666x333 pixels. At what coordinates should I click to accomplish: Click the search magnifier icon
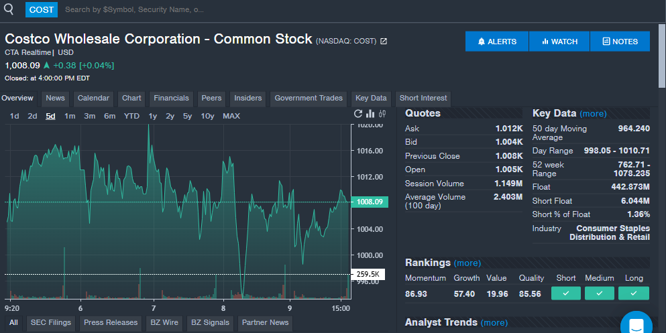(9, 9)
